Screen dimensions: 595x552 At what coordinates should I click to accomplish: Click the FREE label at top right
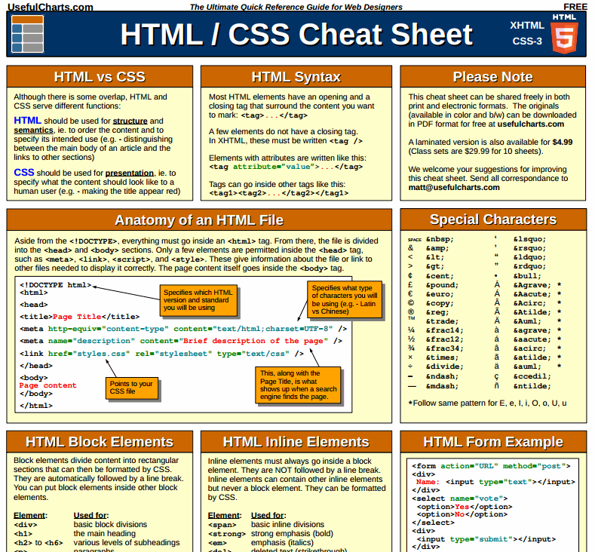[x=575, y=7]
